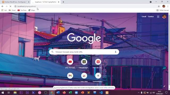Screen dimensions: 170x95
Task: Click the Gmail link on Google page
Action: [144, 16]
